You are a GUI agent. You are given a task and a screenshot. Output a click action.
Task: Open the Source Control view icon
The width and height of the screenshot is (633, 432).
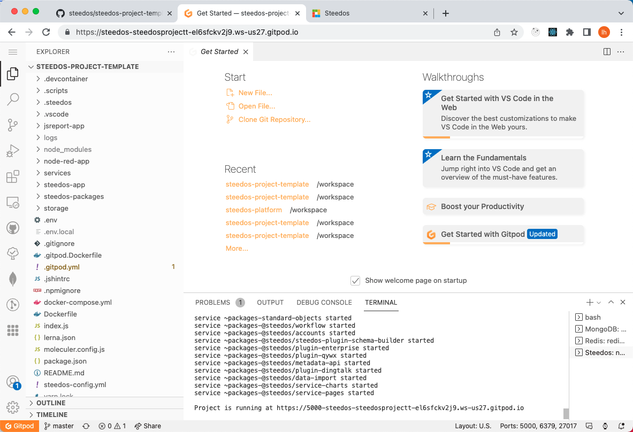pos(12,125)
